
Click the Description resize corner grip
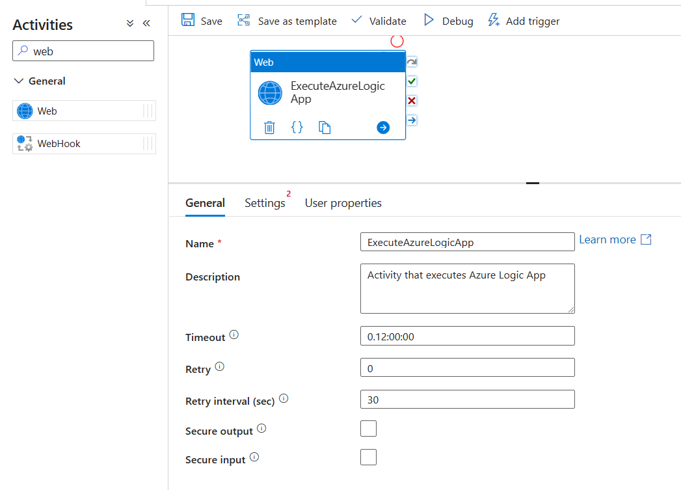(570, 309)
